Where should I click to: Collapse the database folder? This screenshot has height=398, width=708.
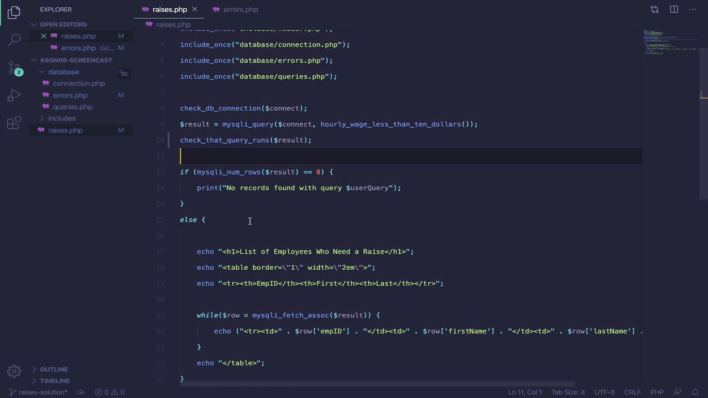tap(64, 72)
